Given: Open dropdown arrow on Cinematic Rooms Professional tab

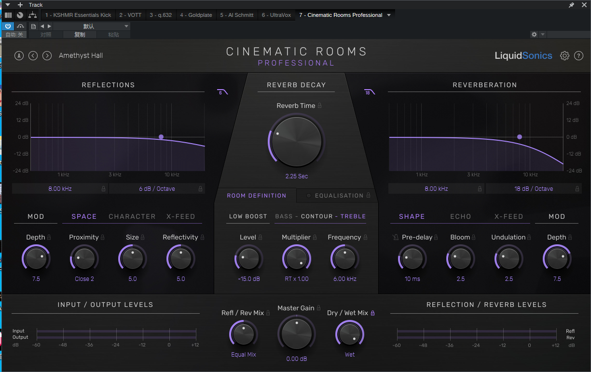Looking at the screenshot, I should 389,15.
